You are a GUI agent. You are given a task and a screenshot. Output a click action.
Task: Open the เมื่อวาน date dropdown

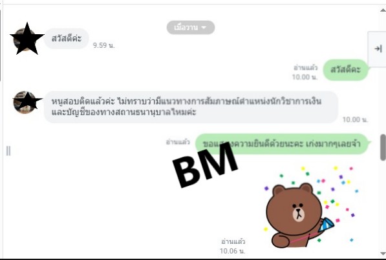(191, 27)
